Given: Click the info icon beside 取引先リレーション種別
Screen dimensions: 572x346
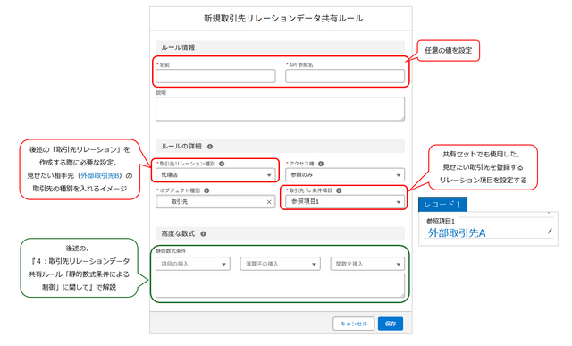Looking at the screenshot, I should 222,164.
